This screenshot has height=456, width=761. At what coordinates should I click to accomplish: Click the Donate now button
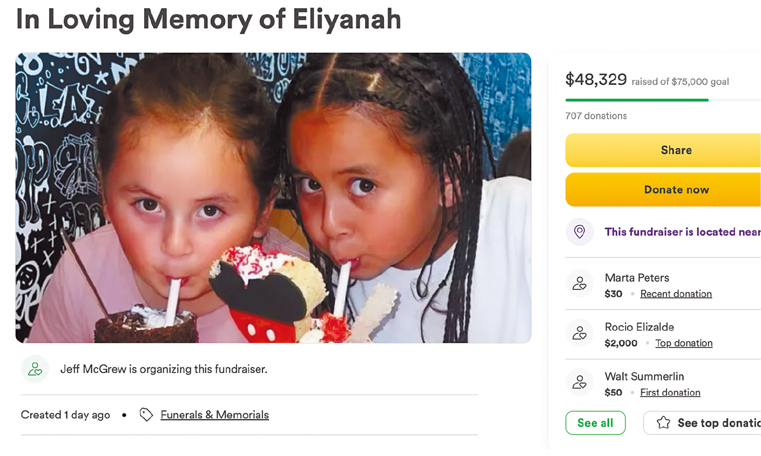click(663, 189)
